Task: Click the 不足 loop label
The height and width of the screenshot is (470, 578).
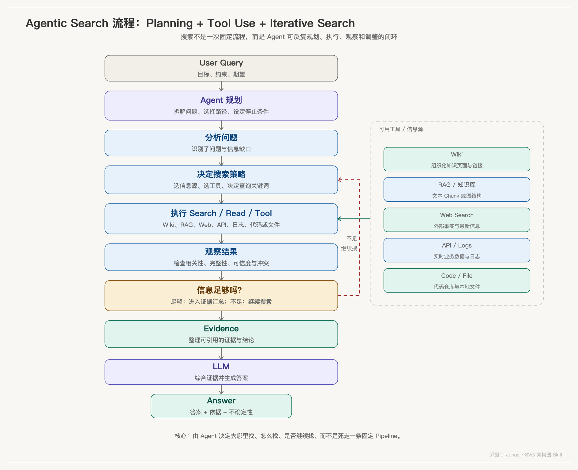Action: point(352,238)
